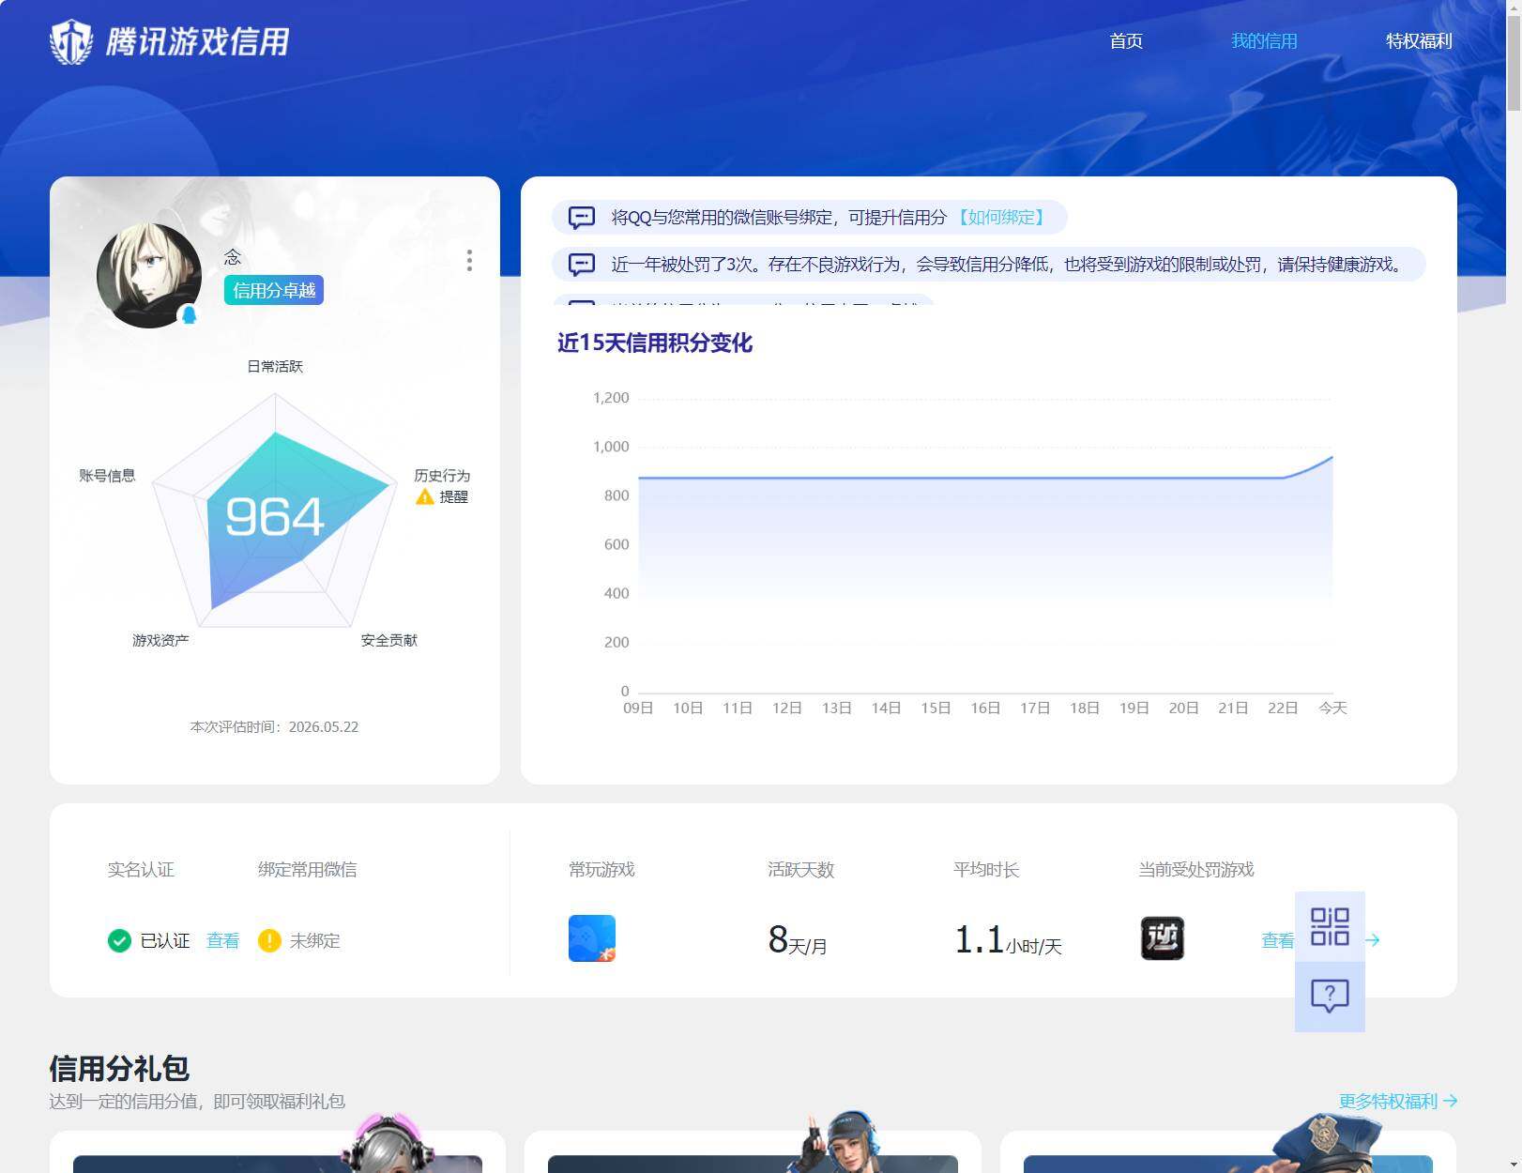Click the 1.1小时/天 average duration value
Image resolution: width=1522 pixels, height=1173 pixels.
point(1008,939)
